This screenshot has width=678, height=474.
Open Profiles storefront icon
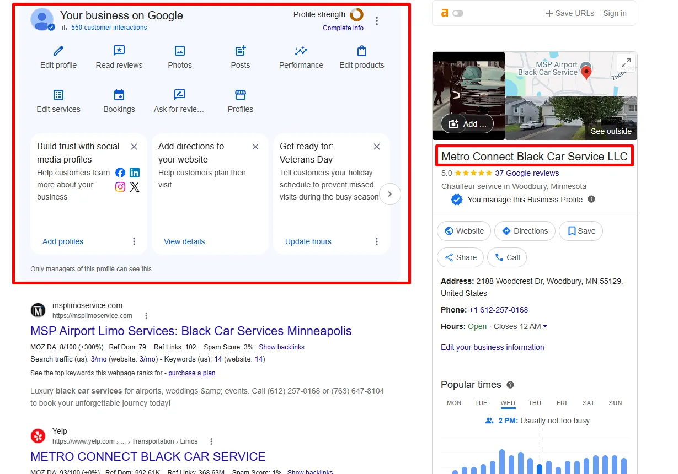[241, 95]
